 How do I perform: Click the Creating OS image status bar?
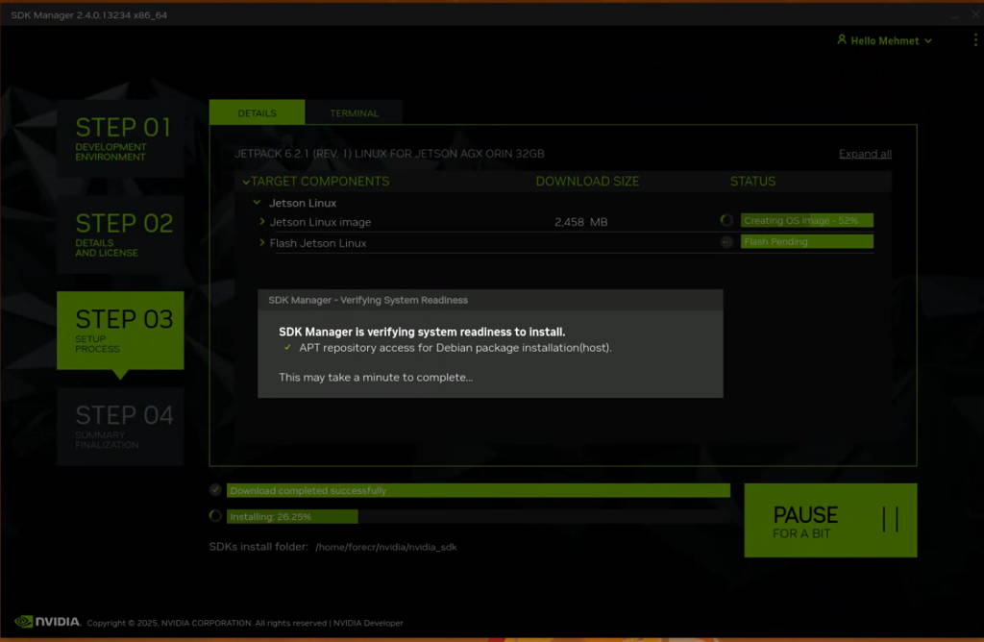click(x=806, y=220)
